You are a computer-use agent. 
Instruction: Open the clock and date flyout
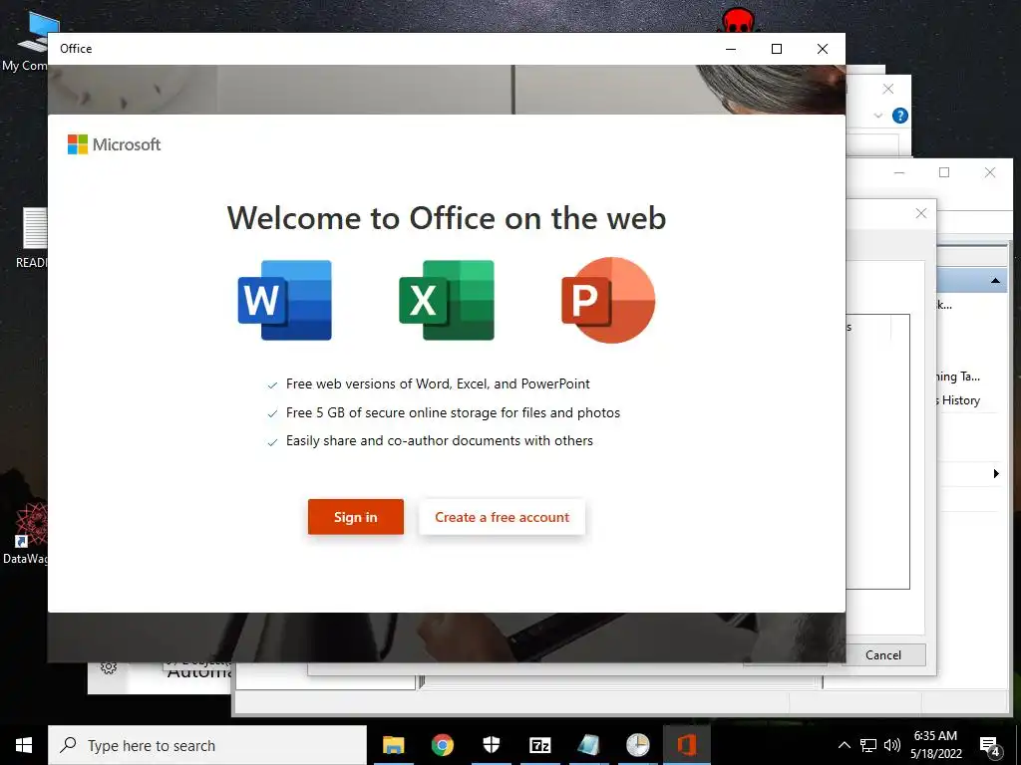[x=935, y=745]
